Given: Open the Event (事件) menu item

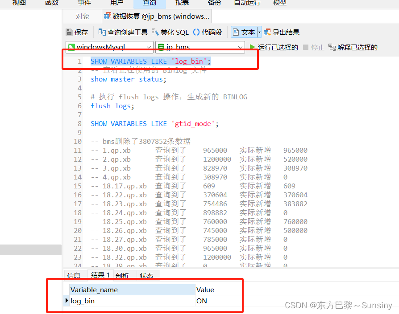Looking at the screenshot, I should pyautogui.click(x=84, y=3).
